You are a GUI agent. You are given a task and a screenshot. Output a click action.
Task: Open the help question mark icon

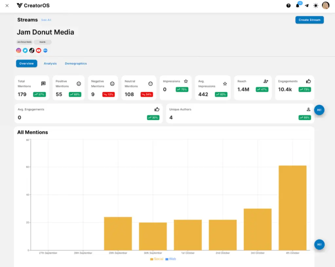289,6
